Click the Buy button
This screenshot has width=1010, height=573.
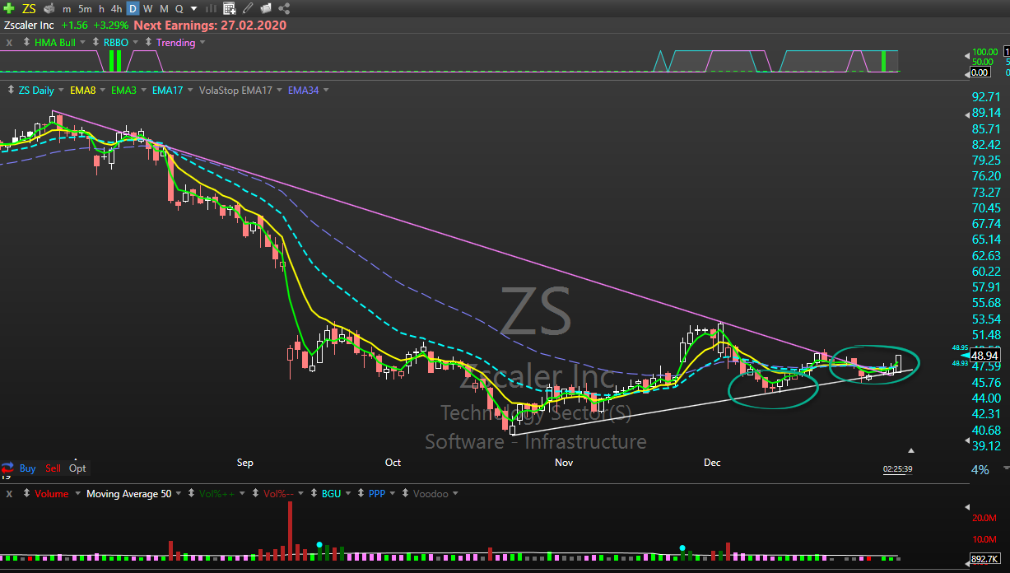27,468
